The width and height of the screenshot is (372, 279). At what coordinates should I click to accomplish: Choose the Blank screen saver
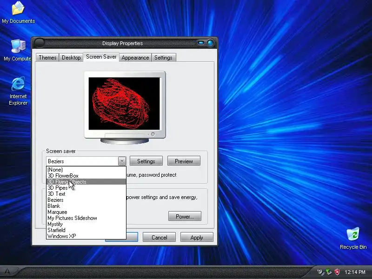[x=86, y=206]
